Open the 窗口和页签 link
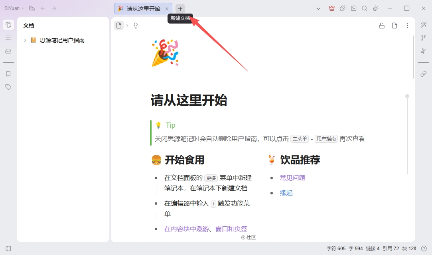The height and width of the screenshot is (255, 432). (231, 229)
